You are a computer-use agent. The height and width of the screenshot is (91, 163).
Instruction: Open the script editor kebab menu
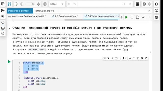(149, 17)
